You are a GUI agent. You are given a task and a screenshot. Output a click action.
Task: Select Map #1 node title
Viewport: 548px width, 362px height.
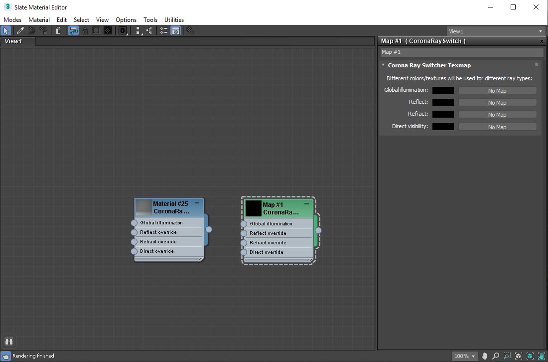(x=280, y=208)
